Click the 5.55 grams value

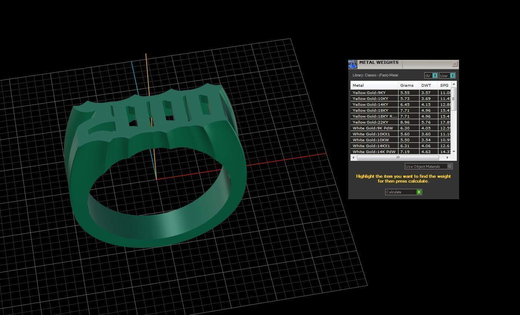[405, 93]
